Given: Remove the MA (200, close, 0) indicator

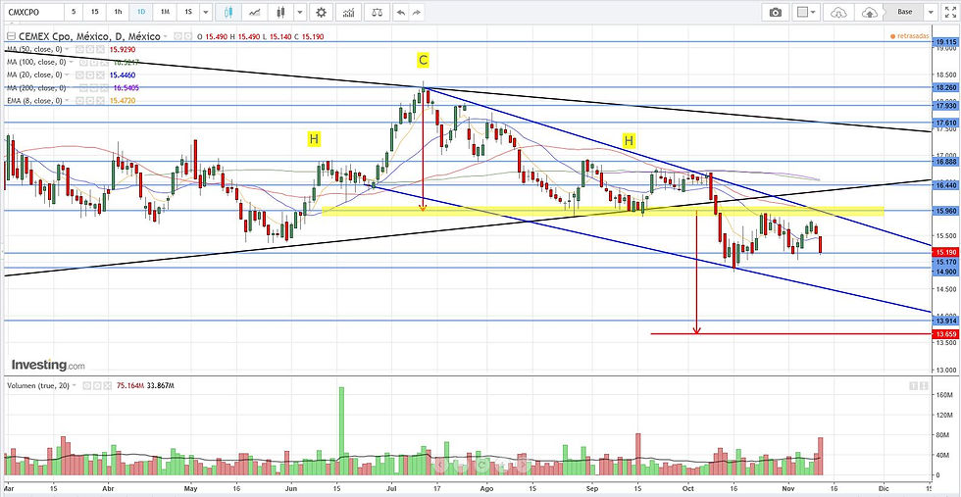Looking at the screenshot, I should click(104, 87).
